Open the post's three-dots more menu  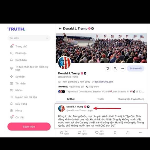click(x=140, y=132)
